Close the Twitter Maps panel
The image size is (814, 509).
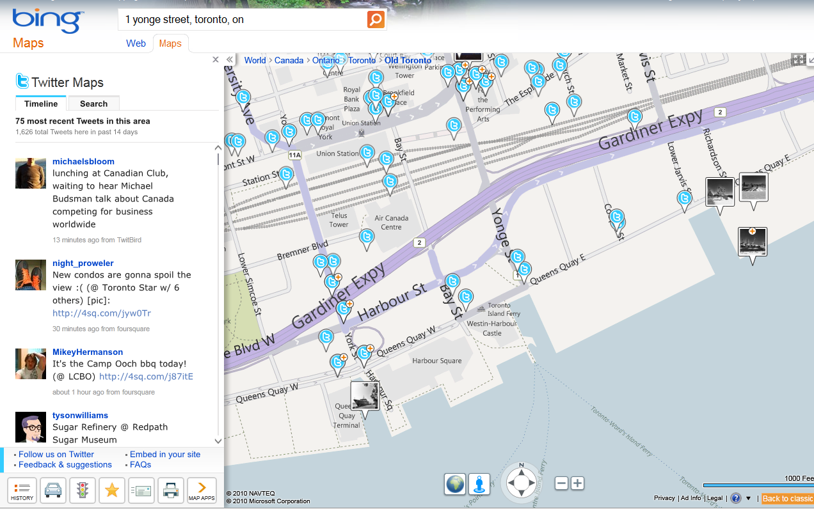pos(216,59)
